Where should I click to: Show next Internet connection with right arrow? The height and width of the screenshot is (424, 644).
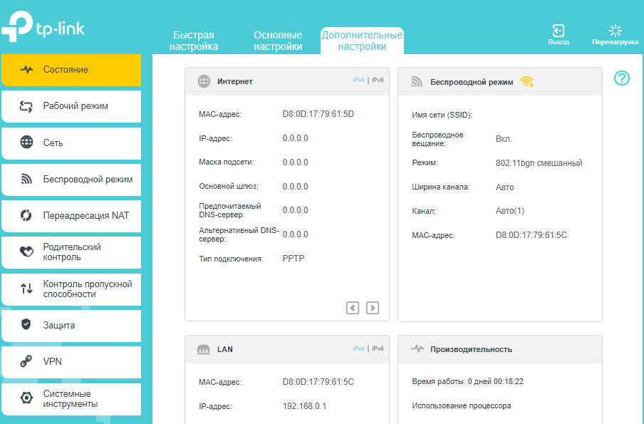(x=373, y=308)
